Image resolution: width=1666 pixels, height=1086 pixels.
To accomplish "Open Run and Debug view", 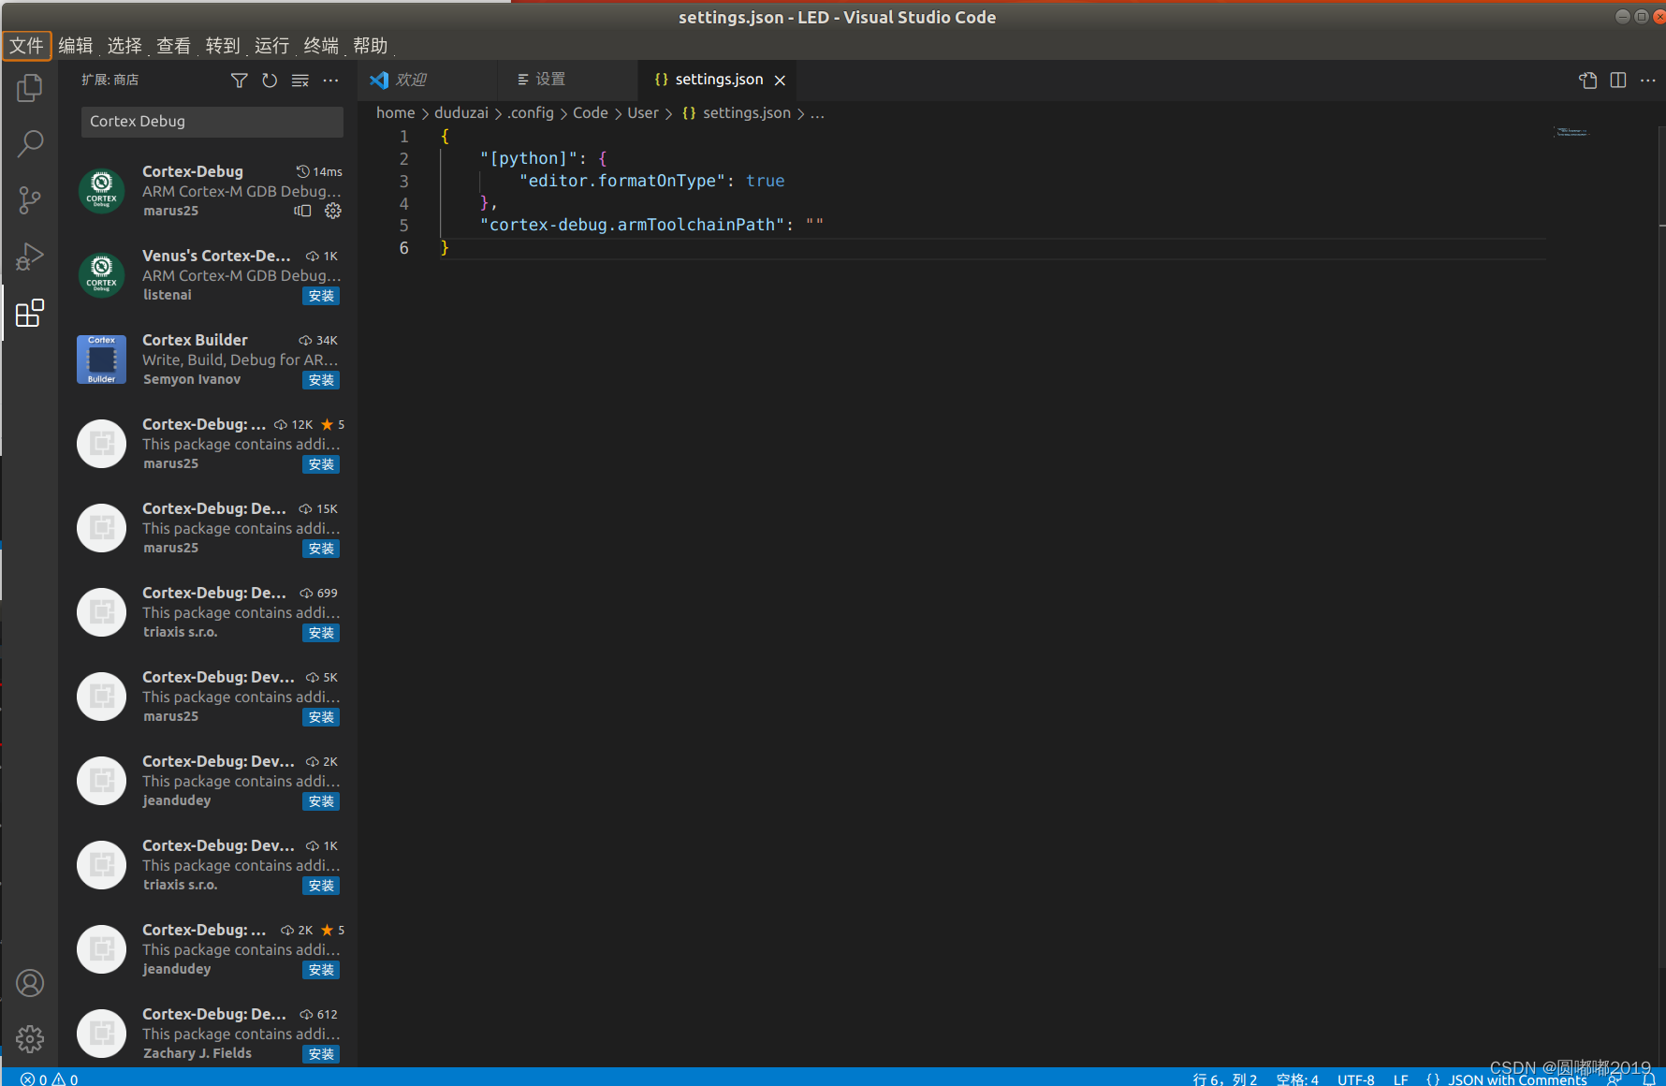I will pyautogui.click(x=30, y=256).
